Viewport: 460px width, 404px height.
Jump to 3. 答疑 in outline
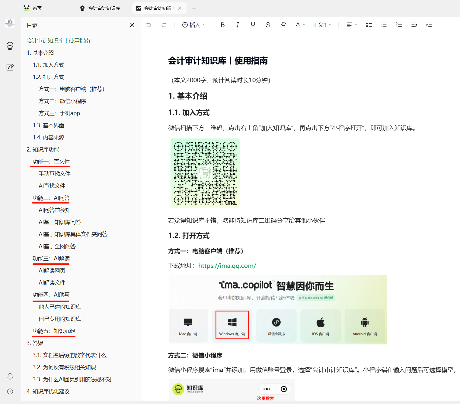35,343
